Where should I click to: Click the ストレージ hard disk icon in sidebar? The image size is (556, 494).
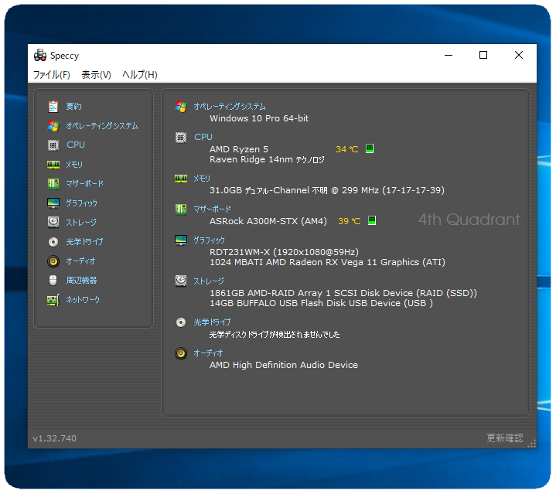click(53, 222)
